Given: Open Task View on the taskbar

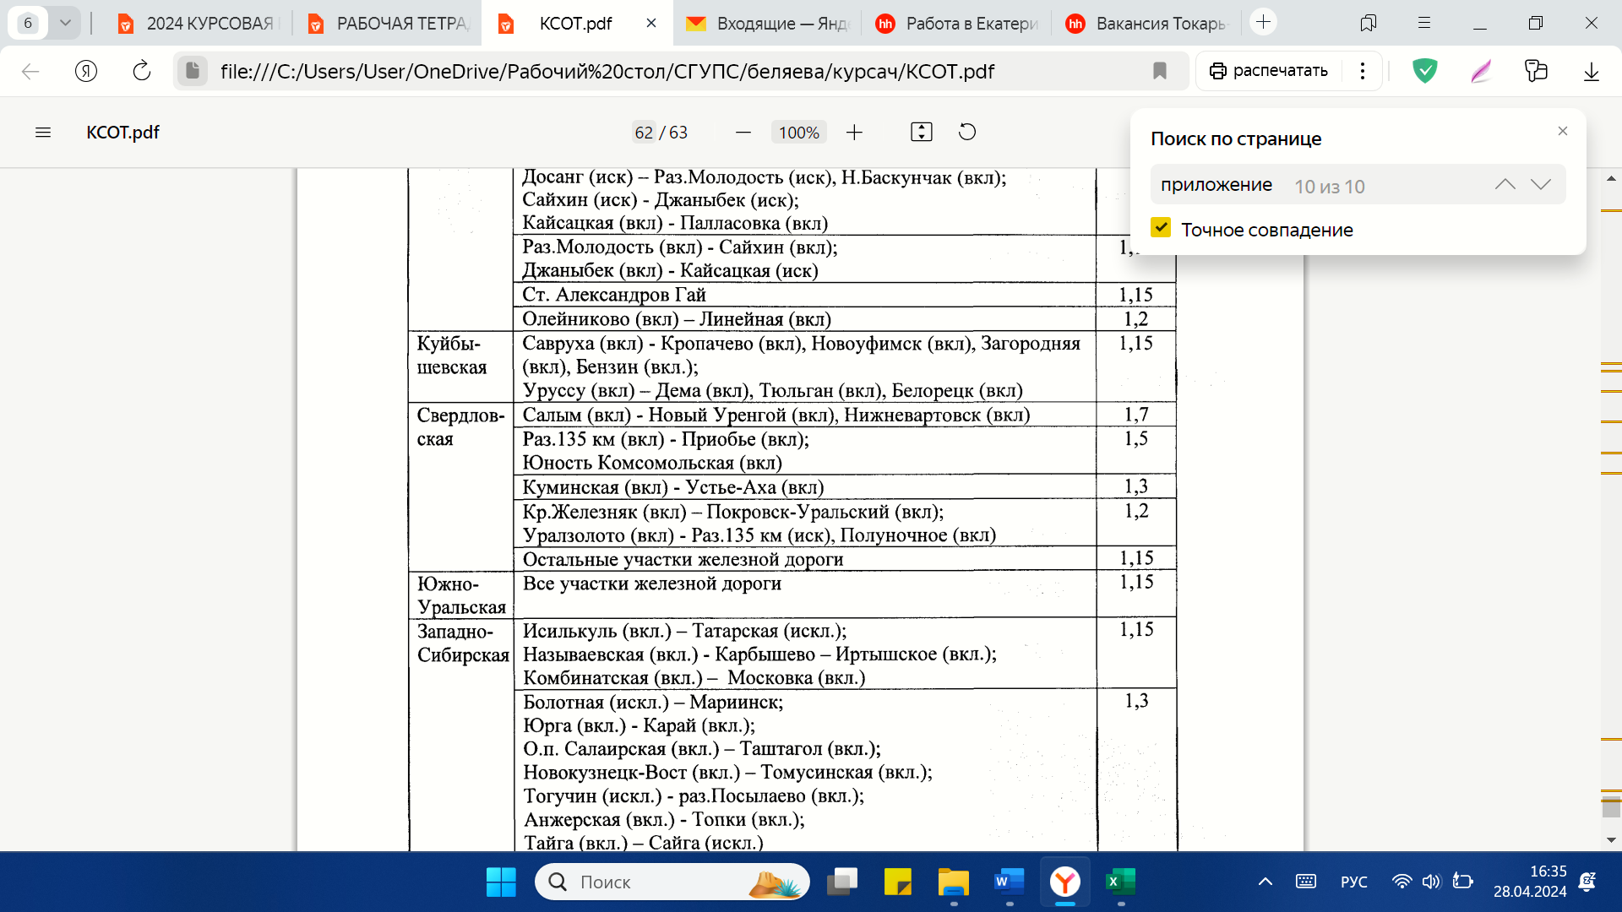Looking at the screenshot, I should (x=842, y=882).
